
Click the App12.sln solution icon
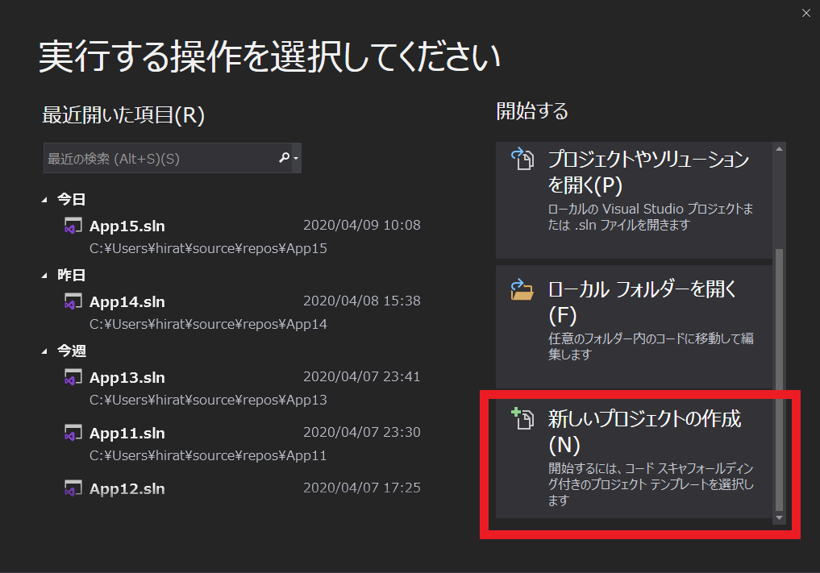[73, 488]
